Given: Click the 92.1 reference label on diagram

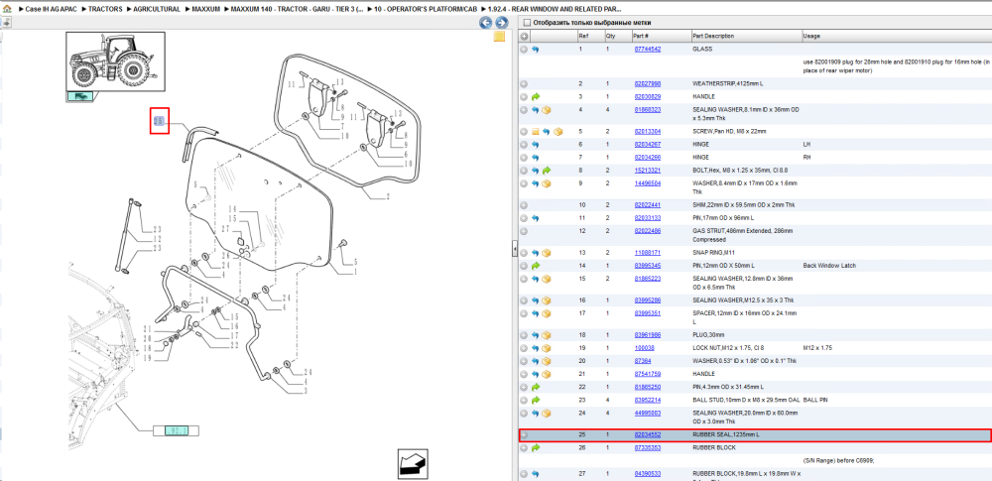Looking at the screenshot, I should [x=177, y=430].
